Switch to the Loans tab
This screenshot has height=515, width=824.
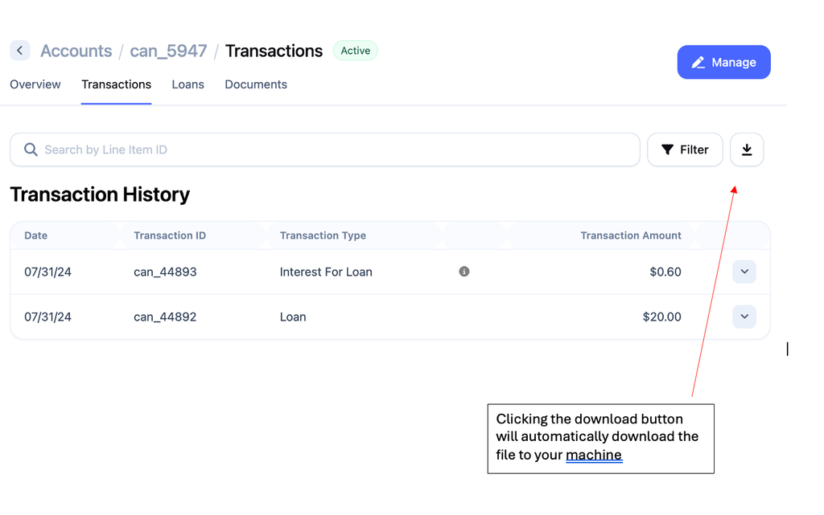coord(187,84)
